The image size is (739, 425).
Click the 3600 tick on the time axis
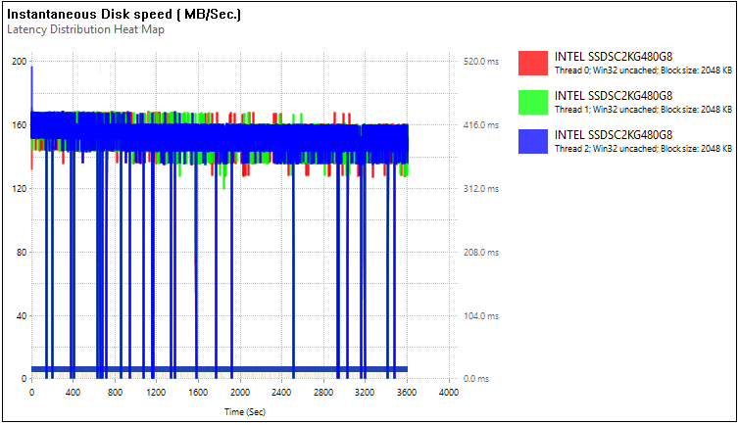click(x=407, y=392)
